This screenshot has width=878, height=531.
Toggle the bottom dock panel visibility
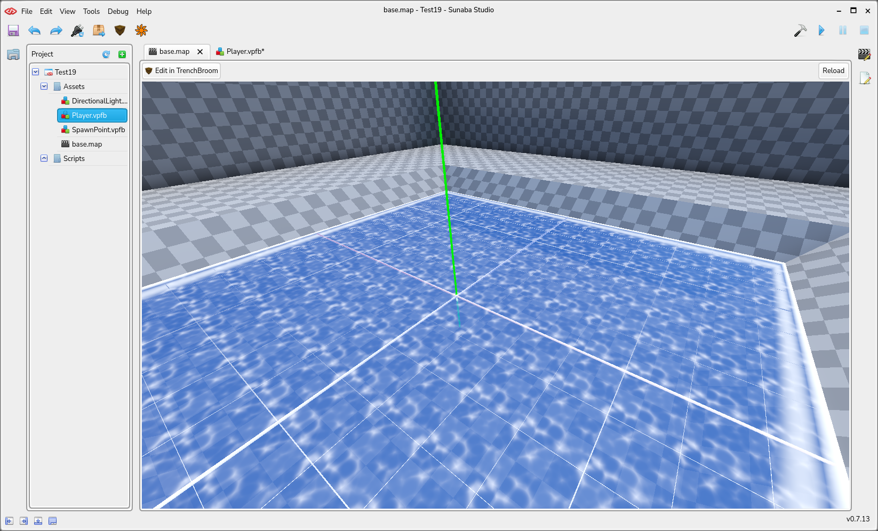pyautogui.click(x=38, y=521)
